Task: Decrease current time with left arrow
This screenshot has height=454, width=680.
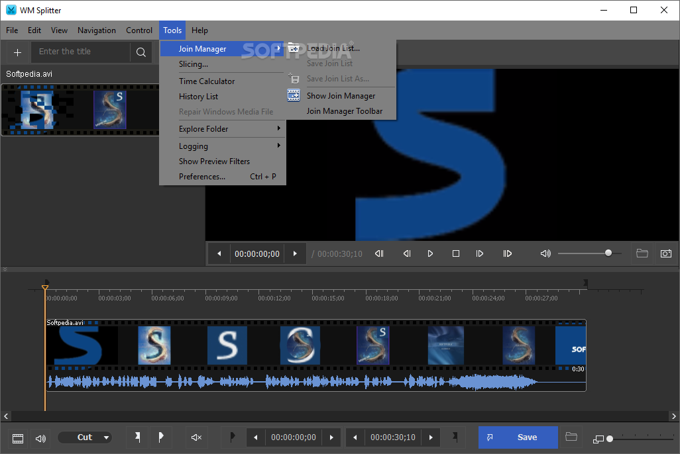Action: pyautogui.click(x=219, y=253)
